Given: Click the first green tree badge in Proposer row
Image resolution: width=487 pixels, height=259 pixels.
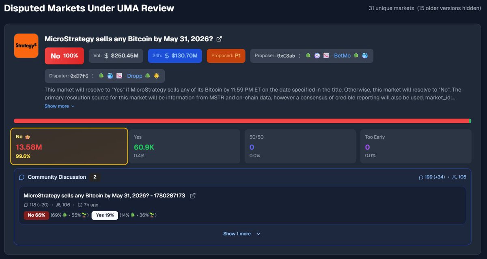Looking at the screenshot, I should (x=308, y=56).
